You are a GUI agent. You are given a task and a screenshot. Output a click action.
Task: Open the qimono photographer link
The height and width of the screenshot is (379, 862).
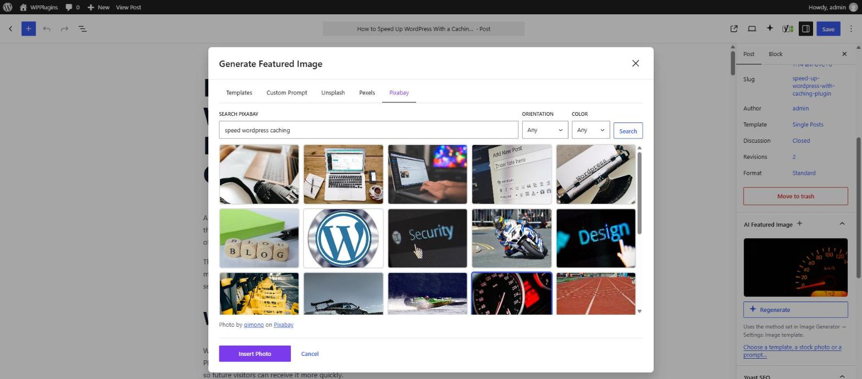pyautogui.click(x=254, y=325)
